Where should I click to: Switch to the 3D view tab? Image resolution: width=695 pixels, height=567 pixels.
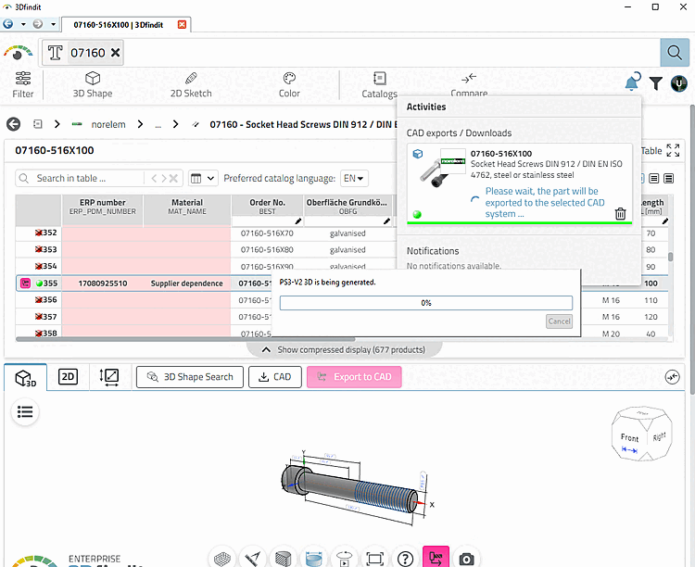click(25, 378)
